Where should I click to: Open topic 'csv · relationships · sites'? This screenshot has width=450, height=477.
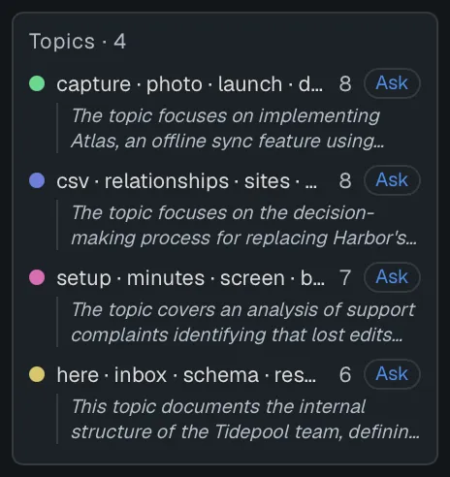coord(187,181)
